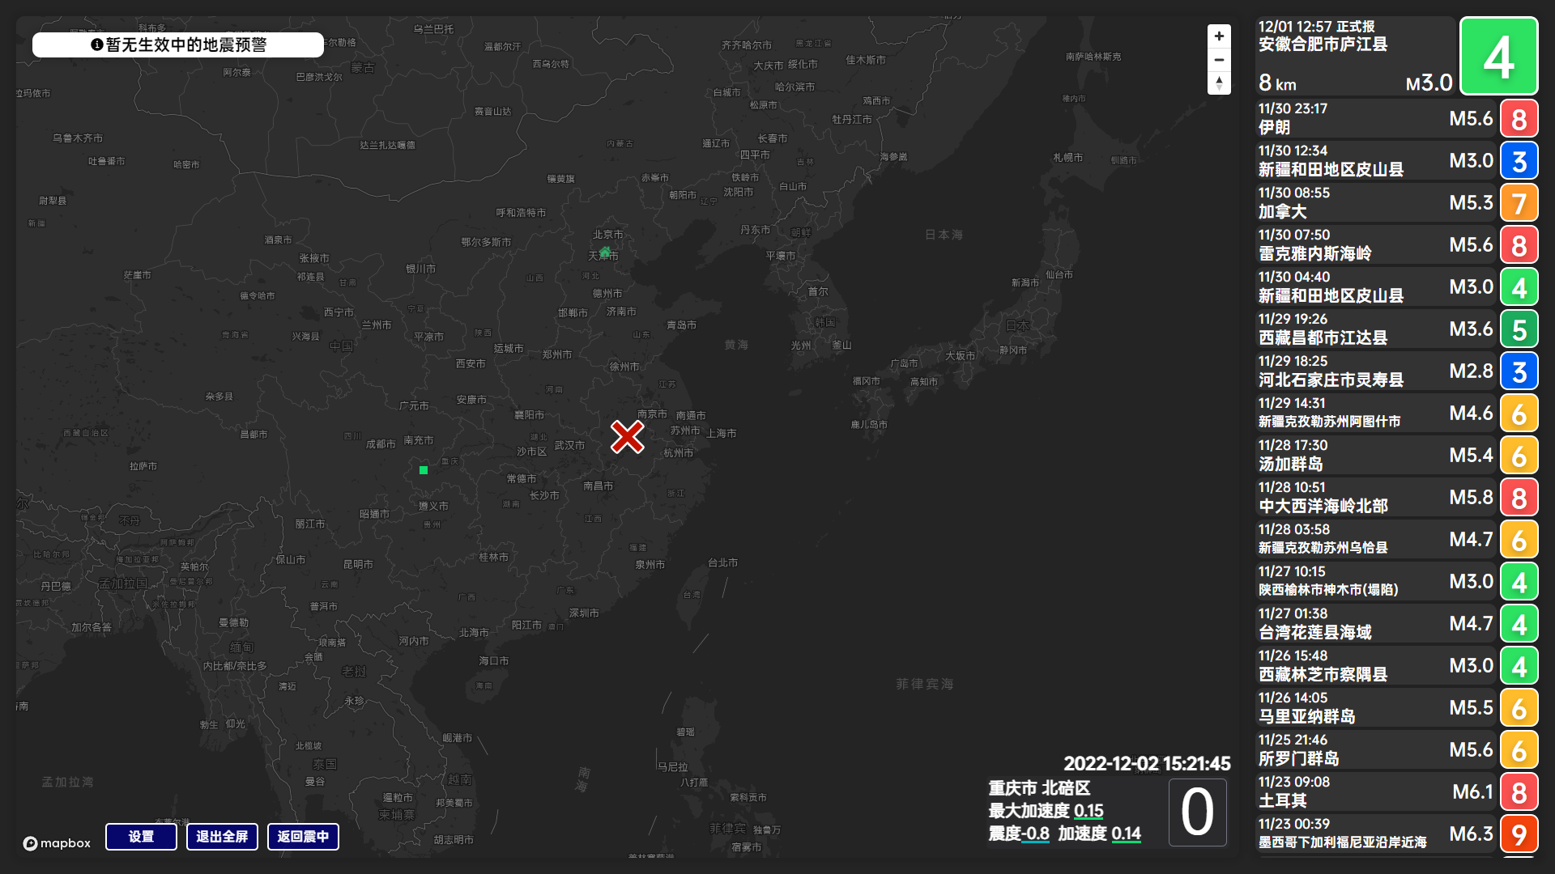Click the 设置 settings button
The height and width of the screenshot is (874, 1555).
tap(141, 837)
